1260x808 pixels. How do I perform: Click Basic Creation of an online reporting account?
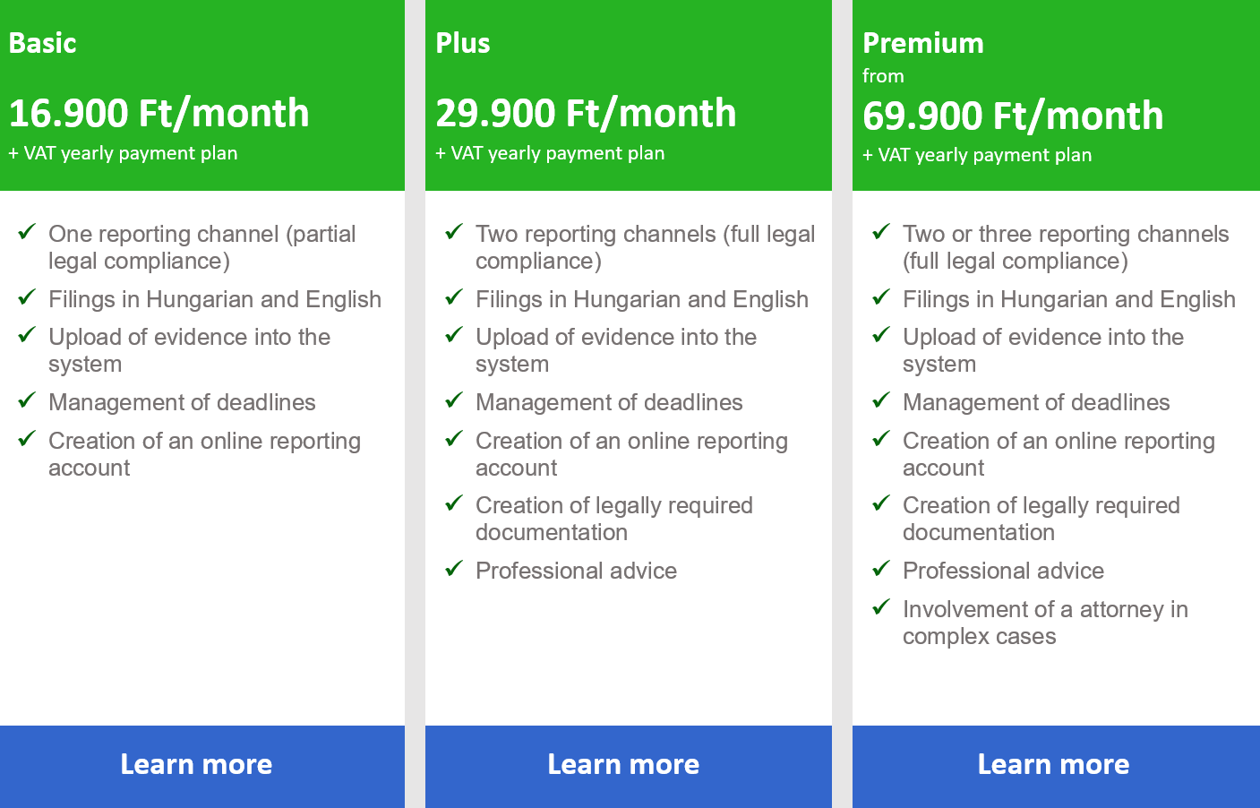coord(204,454)
